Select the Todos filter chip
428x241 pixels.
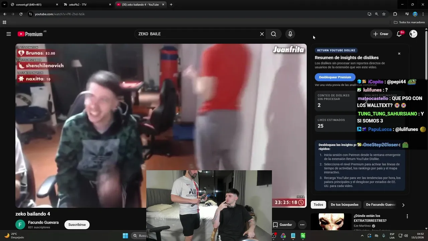318,205
